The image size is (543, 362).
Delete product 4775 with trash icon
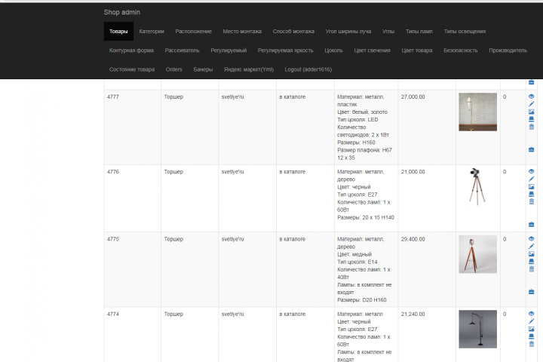(531, 269)
